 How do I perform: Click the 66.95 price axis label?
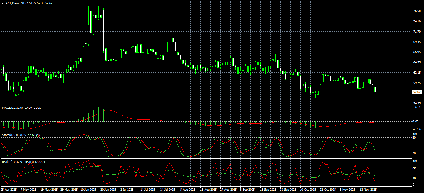(417, 52)
